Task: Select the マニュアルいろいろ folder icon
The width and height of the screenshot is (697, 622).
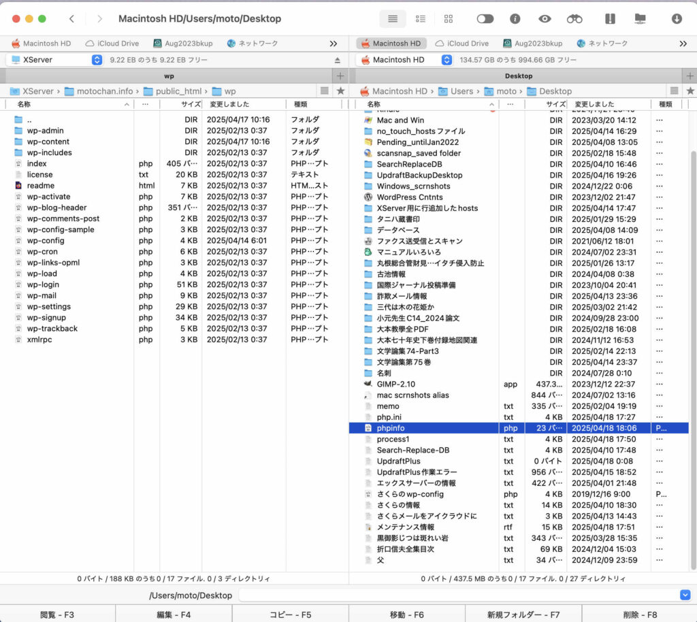Action: 368,252
